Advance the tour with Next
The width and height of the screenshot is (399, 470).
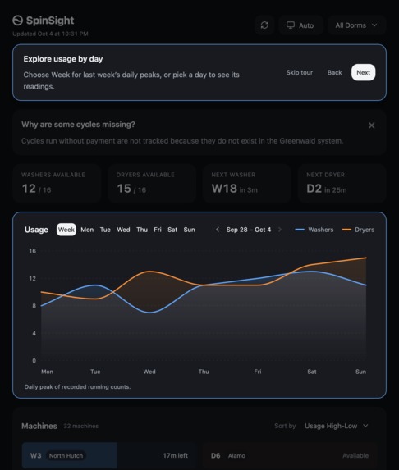point(363,72)
